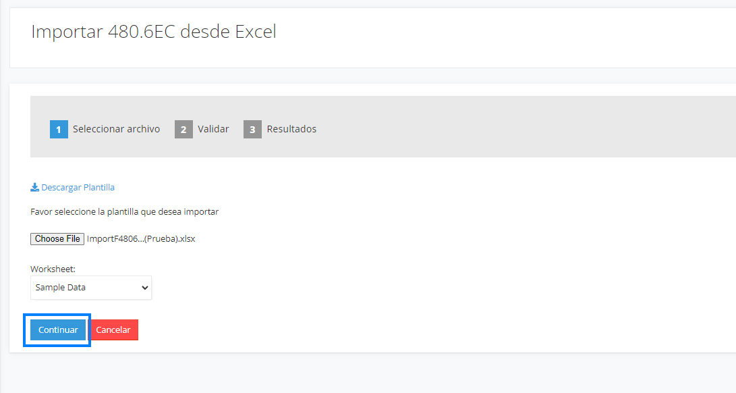The image size is (736, 393).
Task: Click the download icon beside Descargar Plantilla
Action: click(x=34, y=188)
